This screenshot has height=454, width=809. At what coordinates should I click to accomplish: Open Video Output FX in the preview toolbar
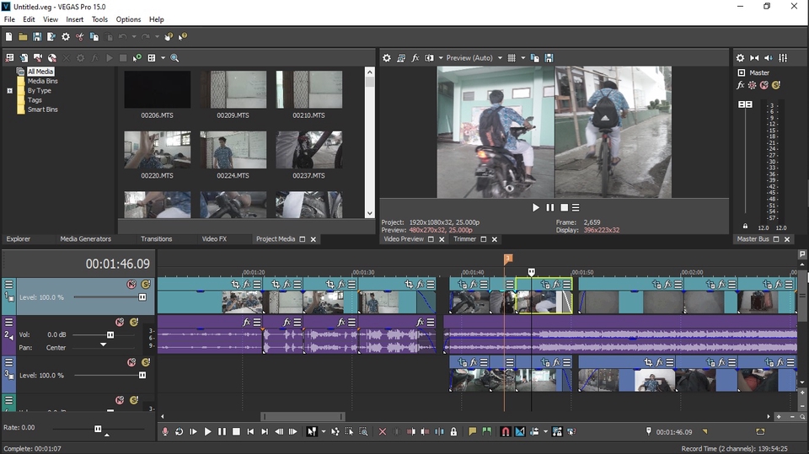(415, 58)
